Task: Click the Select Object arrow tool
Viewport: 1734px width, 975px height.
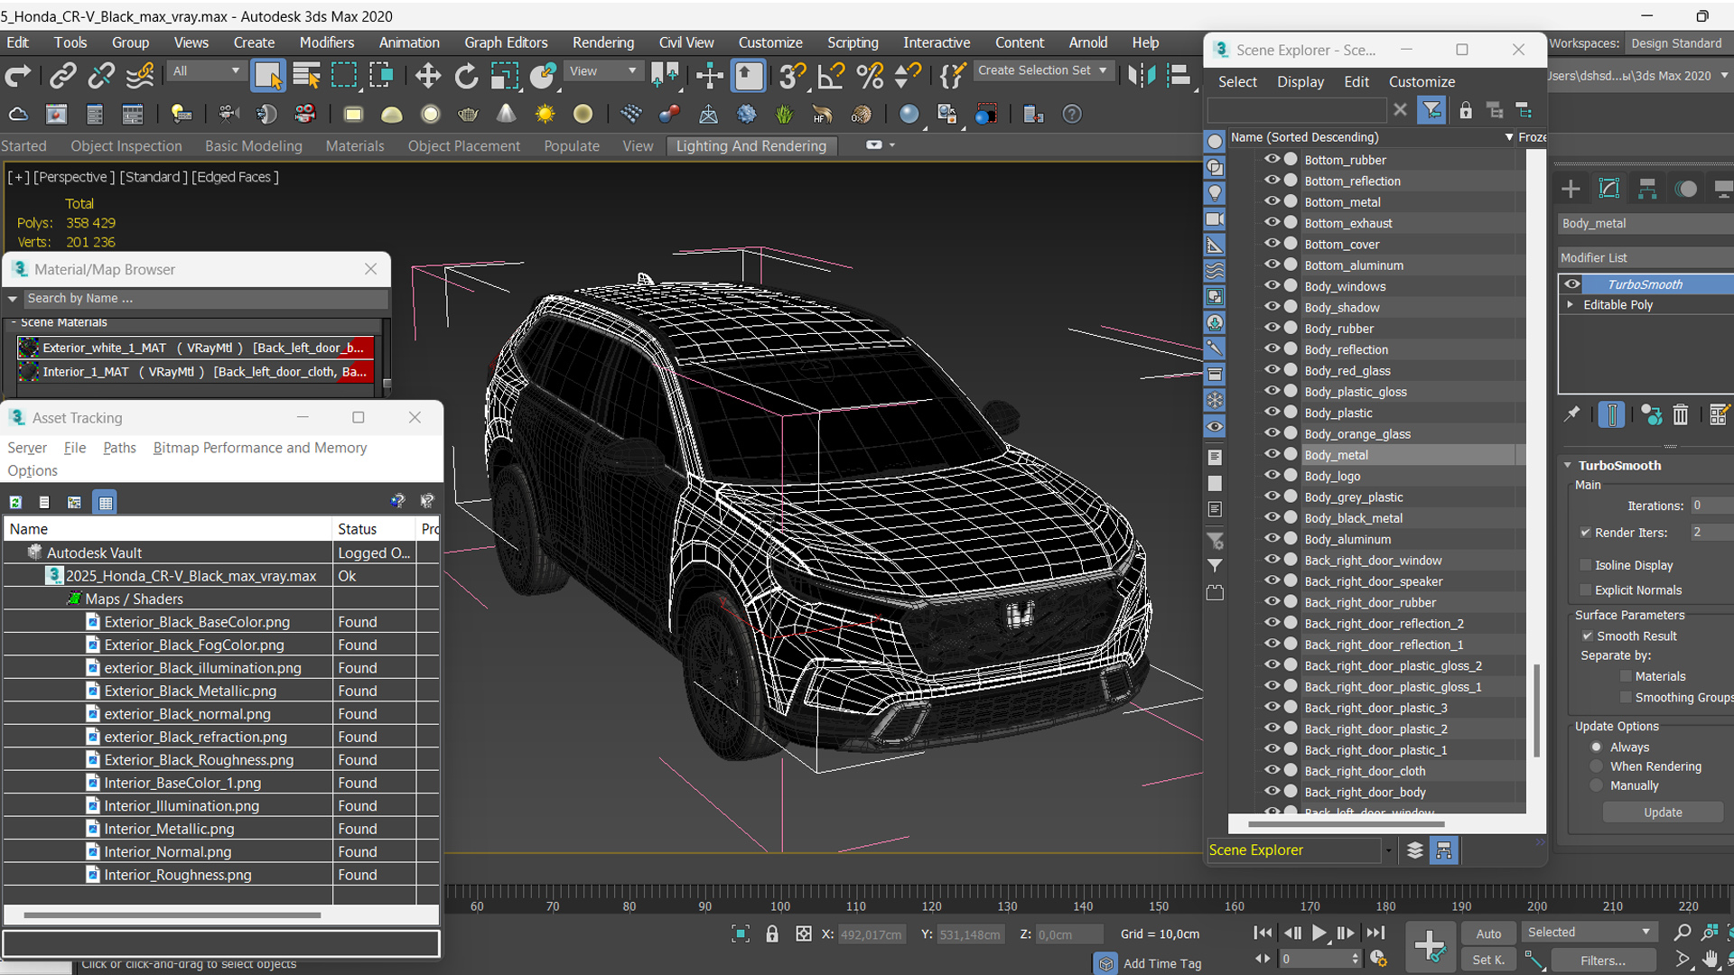Action: coord(268,76)
